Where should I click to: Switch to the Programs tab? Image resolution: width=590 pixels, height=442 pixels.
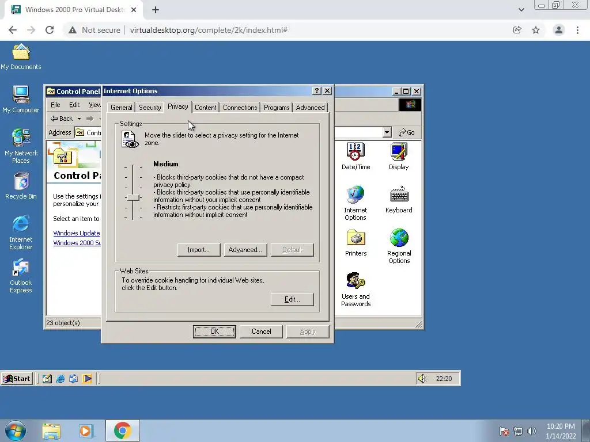(277, 108)
